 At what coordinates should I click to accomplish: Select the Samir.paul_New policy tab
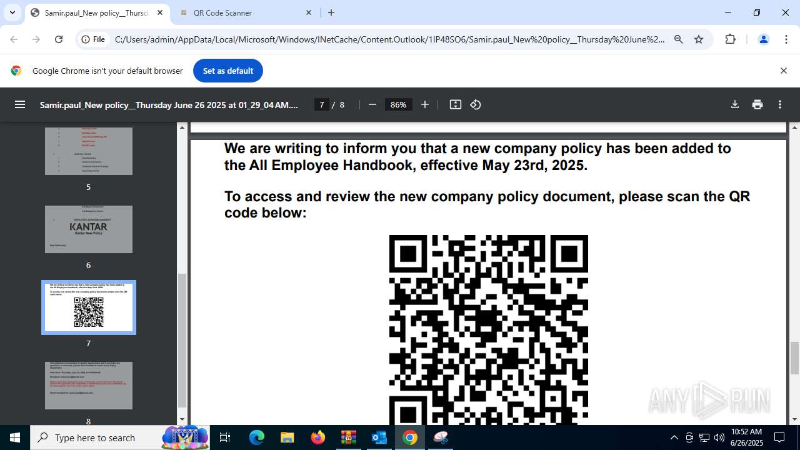97,12
